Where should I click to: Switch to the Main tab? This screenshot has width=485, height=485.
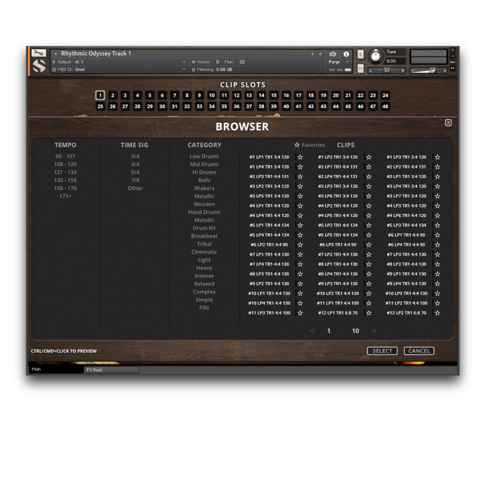pyautogui.click(x=36, y=369)
